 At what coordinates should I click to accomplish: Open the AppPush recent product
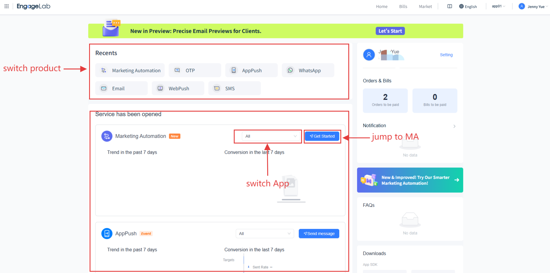click(252, 70)
